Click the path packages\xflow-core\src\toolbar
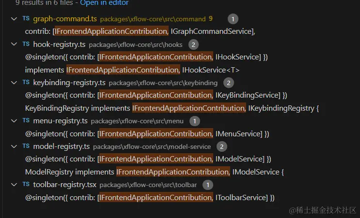Viewport: 360px width, 218px height. [x=148, y=185]
